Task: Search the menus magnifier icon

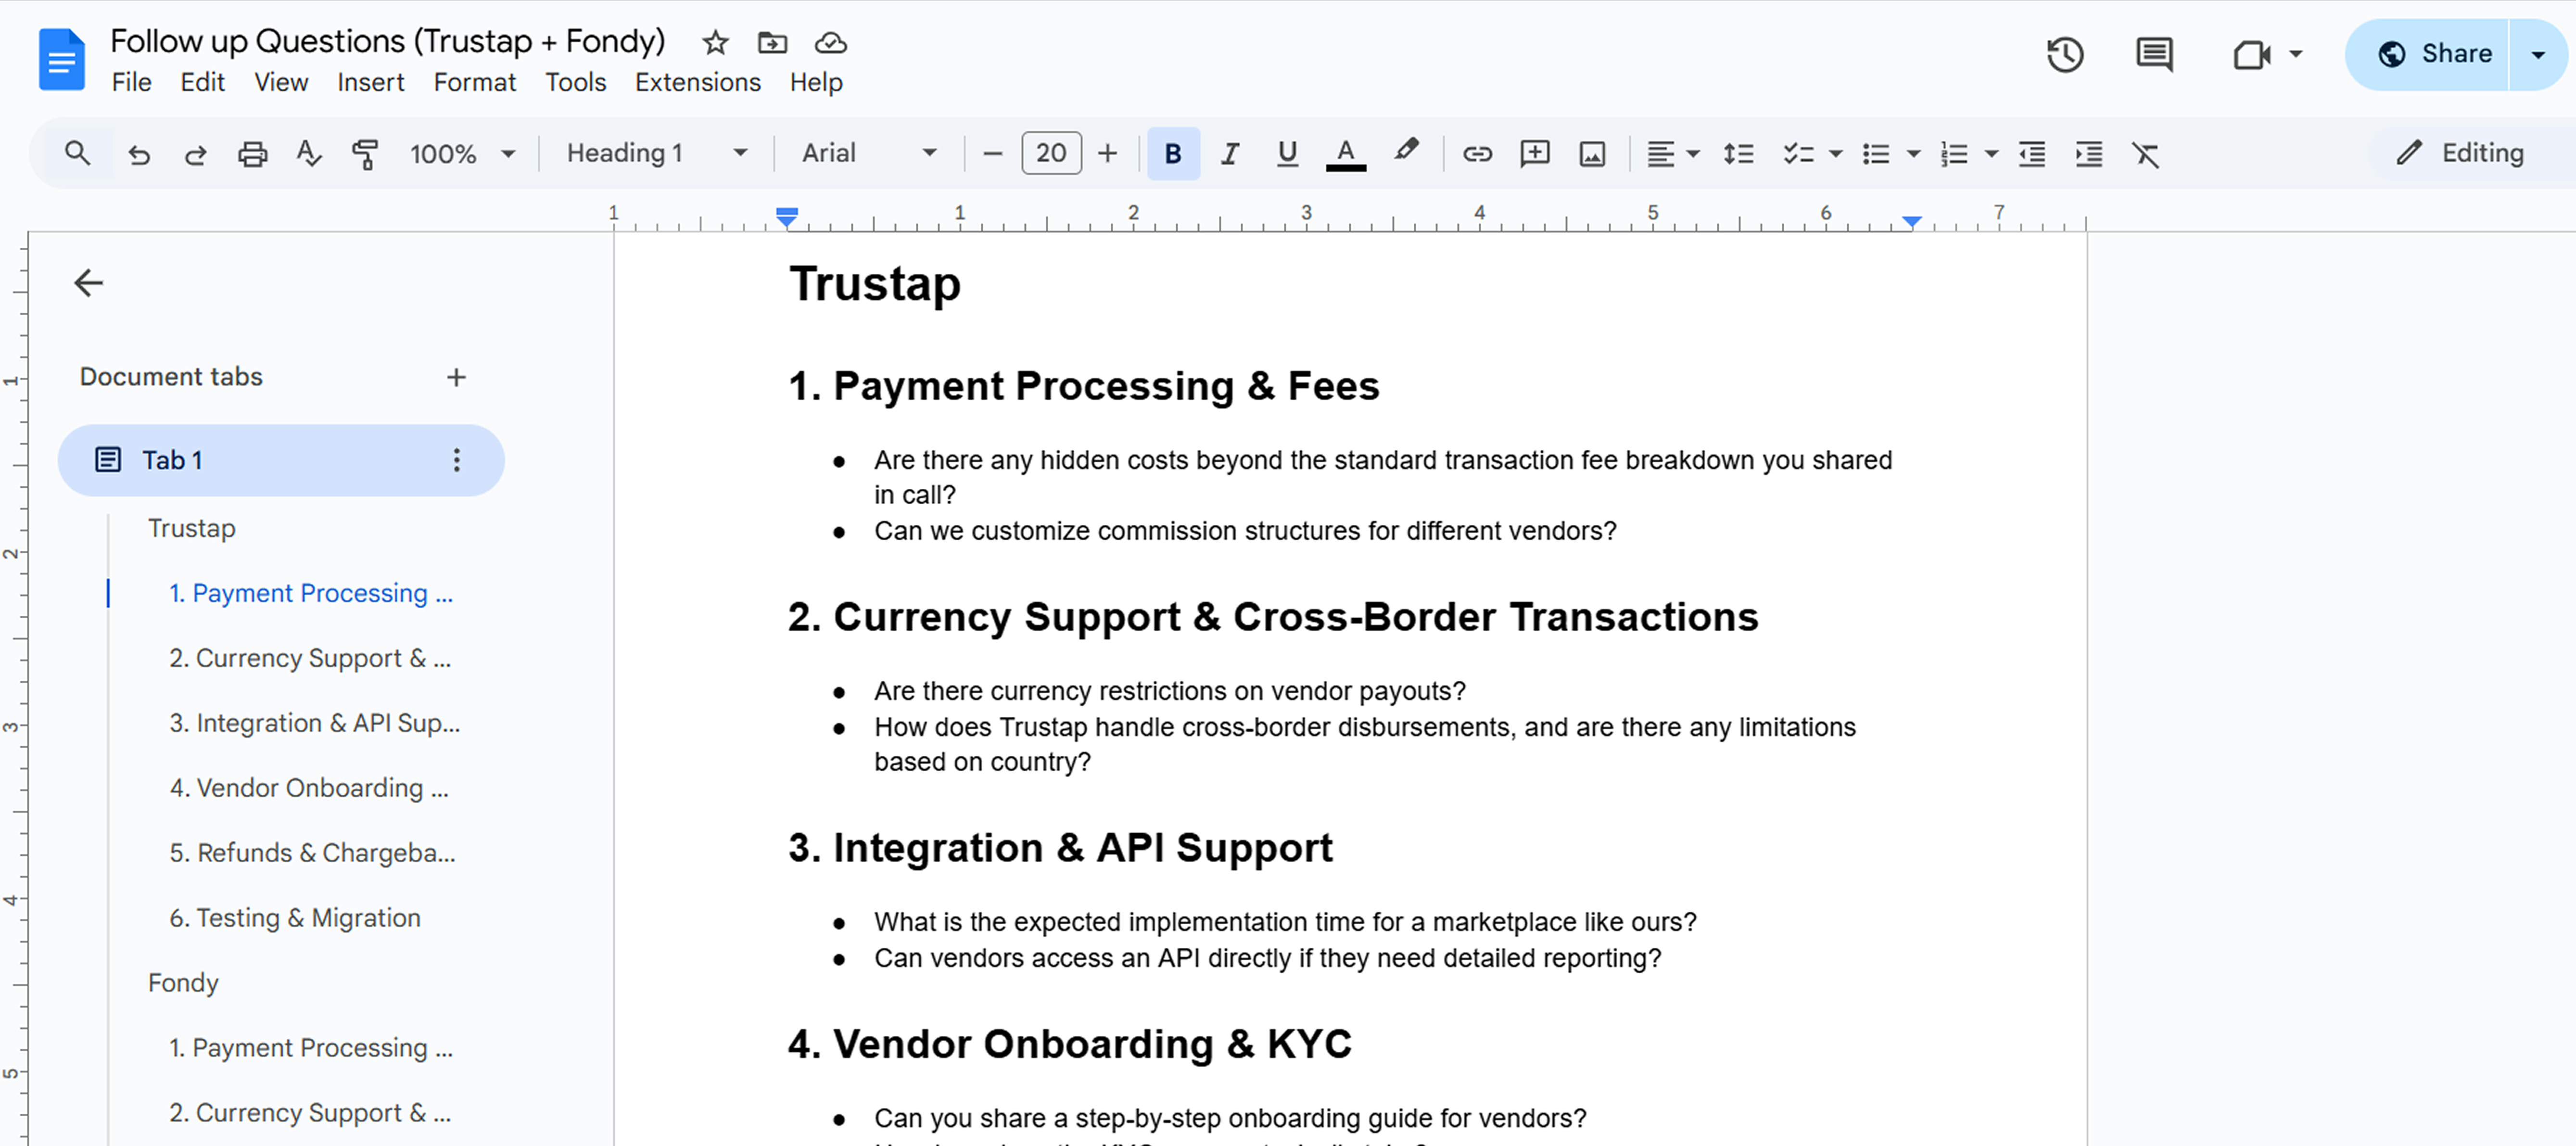Action: click(x=77, y=153)
